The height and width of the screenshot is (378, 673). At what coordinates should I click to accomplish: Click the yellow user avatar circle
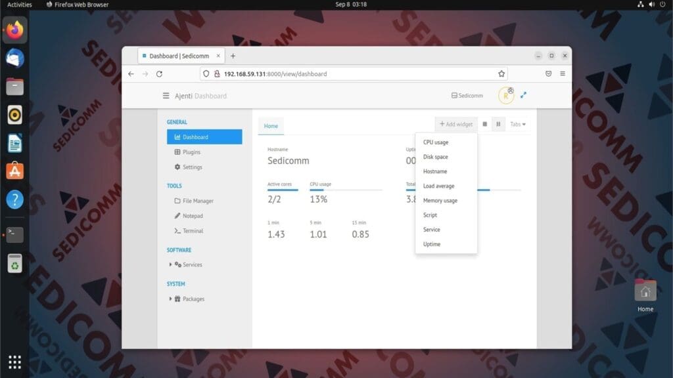505,95
